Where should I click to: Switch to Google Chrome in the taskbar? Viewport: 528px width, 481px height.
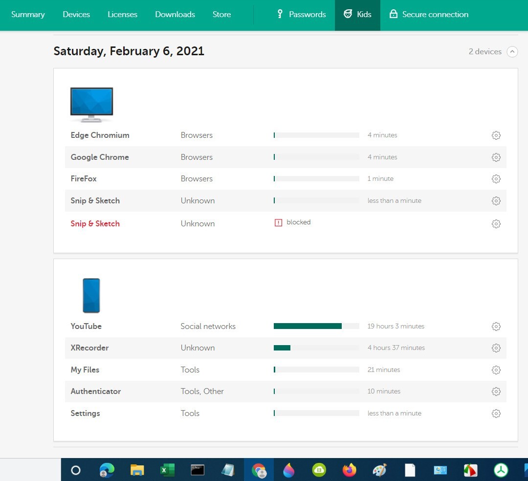(259, 470)
